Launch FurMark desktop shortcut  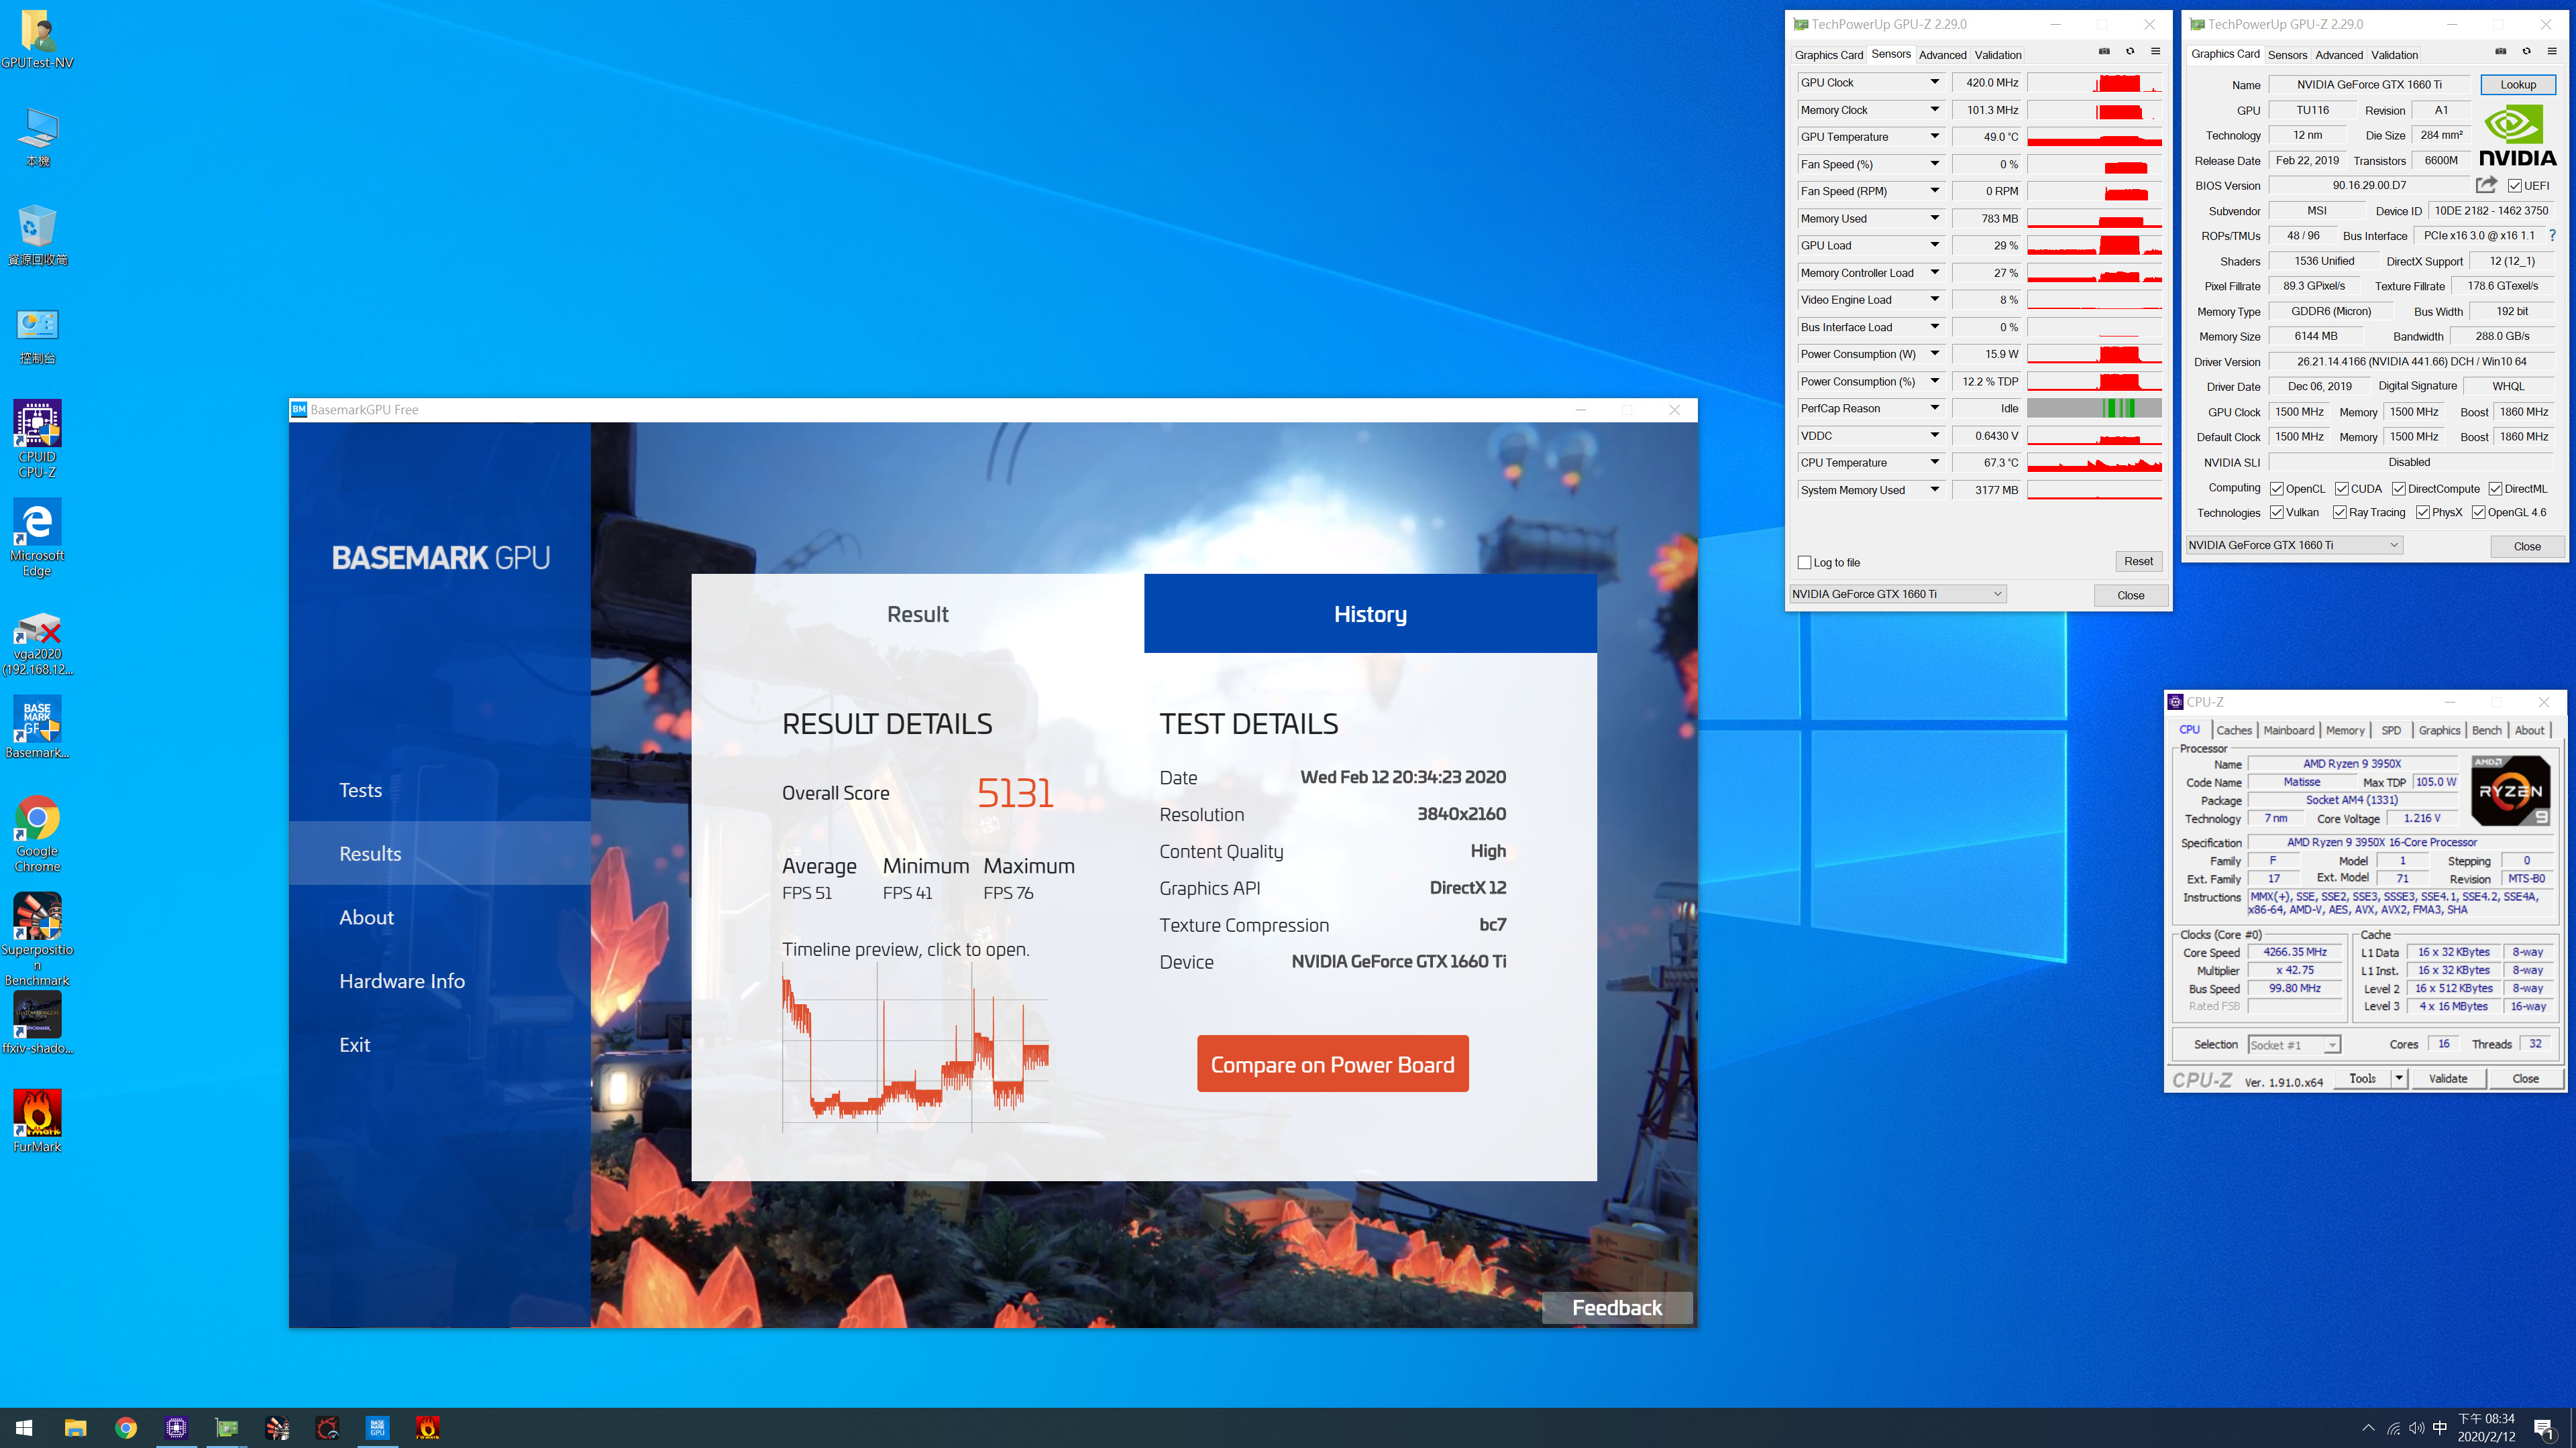pos(37,1122)
